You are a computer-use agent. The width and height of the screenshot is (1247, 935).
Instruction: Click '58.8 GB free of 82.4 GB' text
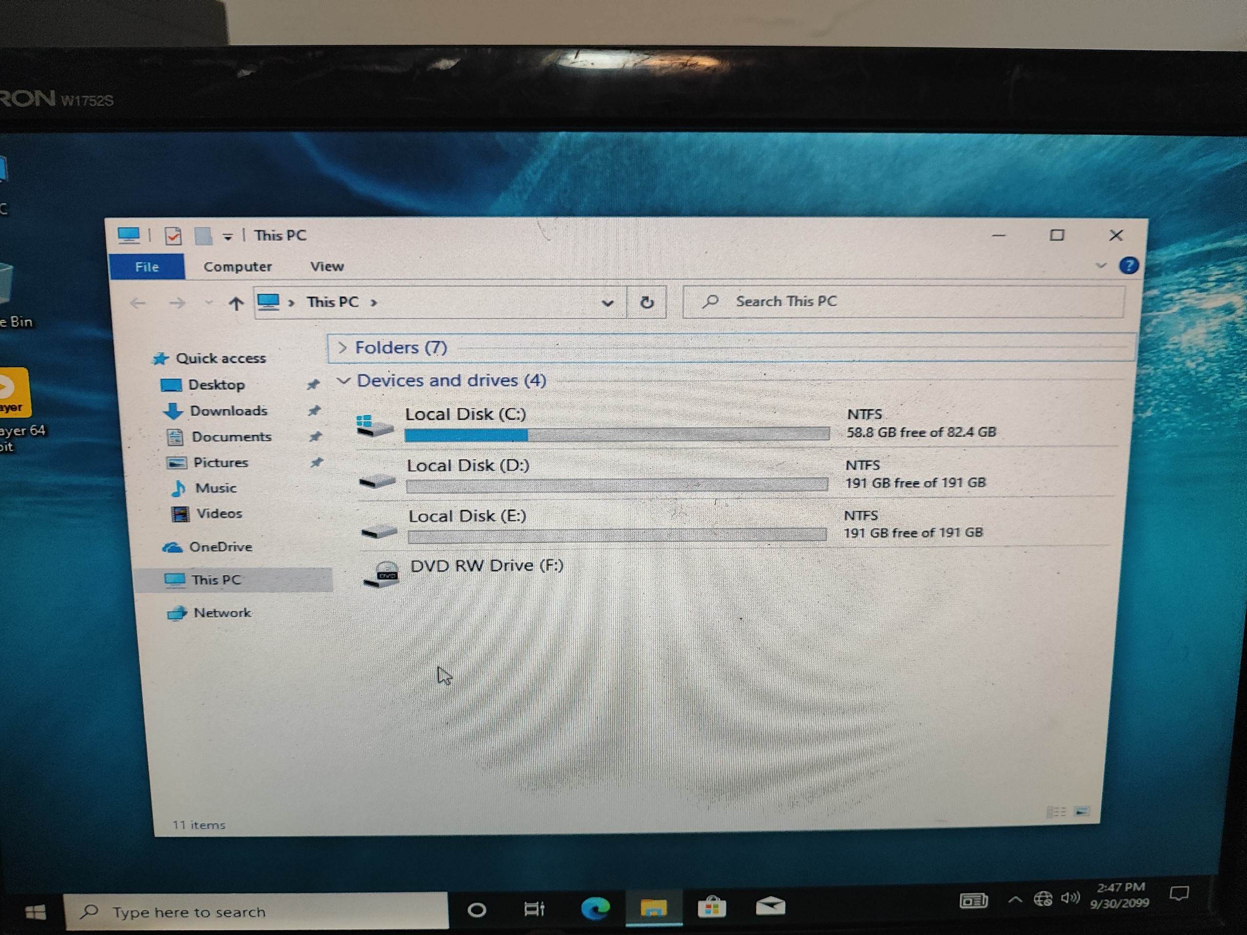[921, 432]
